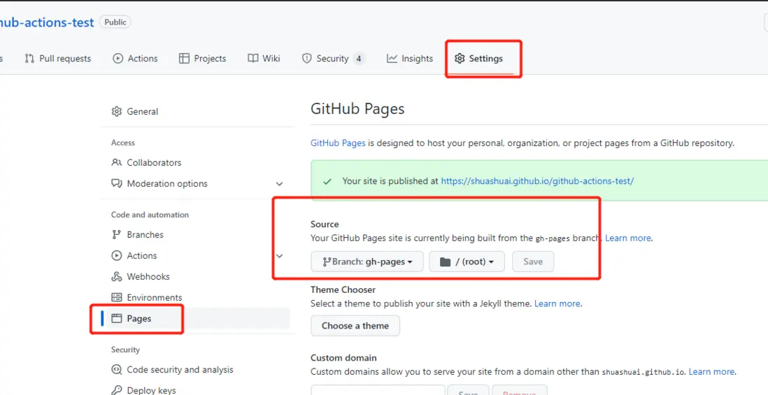Open the Pages settings in sidebar
Viewport: 768px width, 395px height.
pos(139,319)
